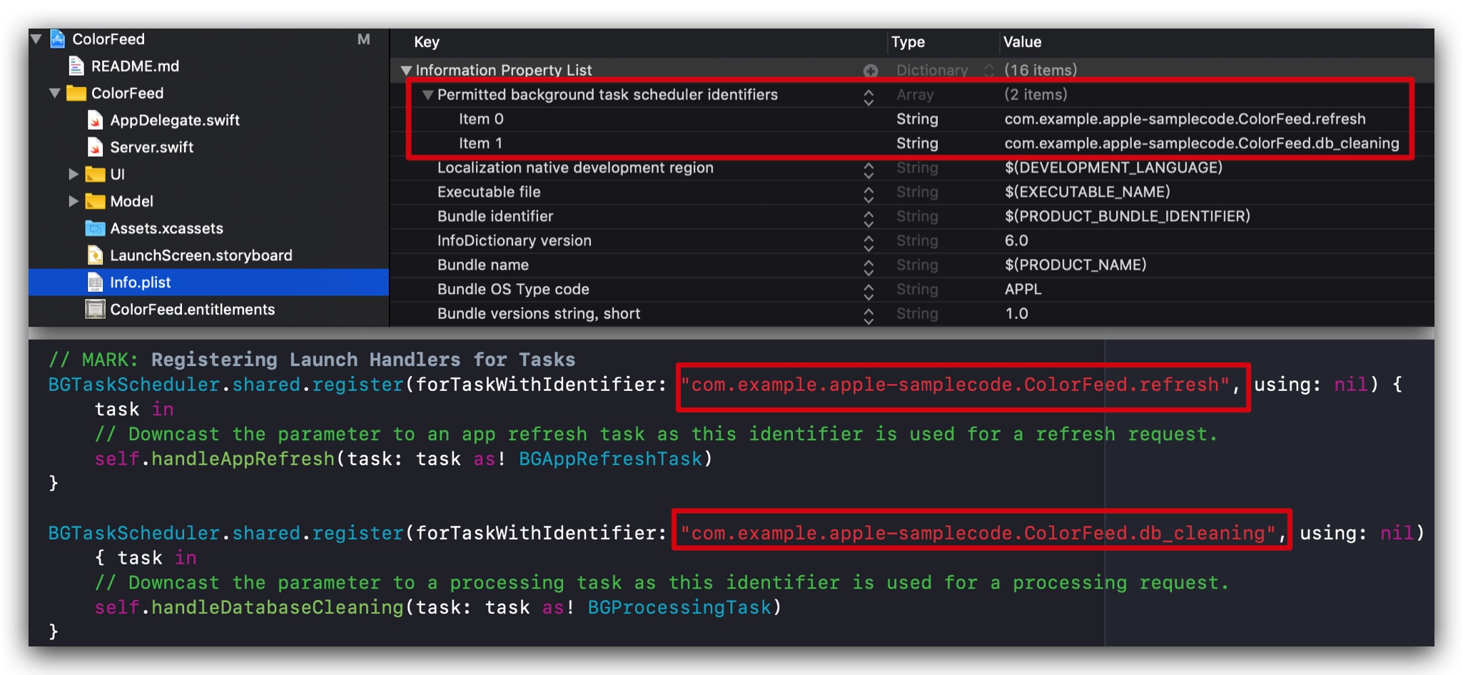Viewport: 1463px width, 675px height.
Task: Select Info.plist in the file navigator
Action: tap(141, 283)
